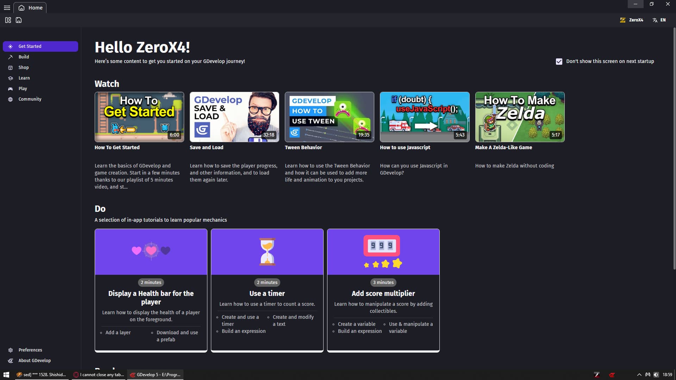
Task: Click the hourglass timer illustration
Action: pyautogui.click(x=267, y=252)
